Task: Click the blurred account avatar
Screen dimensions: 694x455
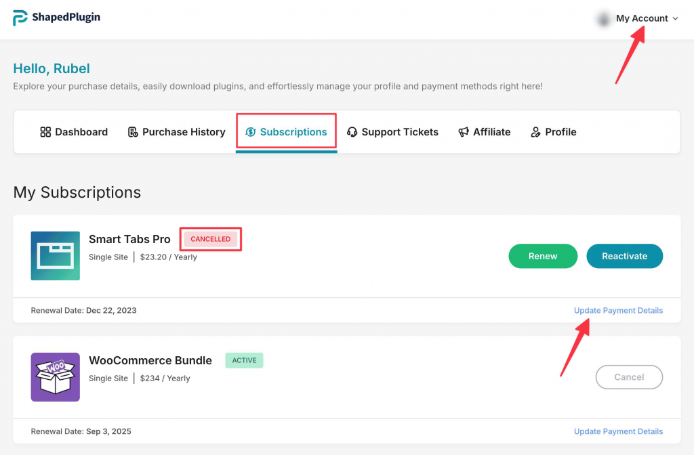Action: (603, 18)
